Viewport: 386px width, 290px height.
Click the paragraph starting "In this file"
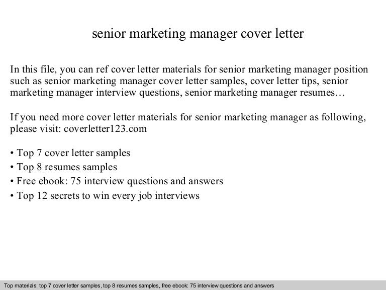click(189, 82)
